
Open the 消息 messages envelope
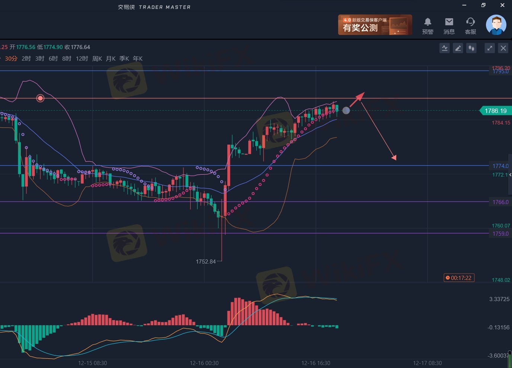449,25
